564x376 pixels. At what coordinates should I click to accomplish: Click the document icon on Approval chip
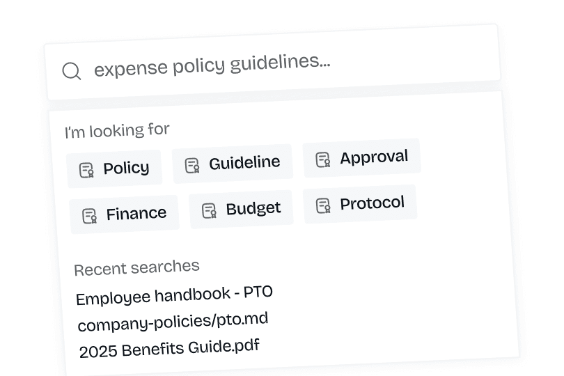point(322,159)
